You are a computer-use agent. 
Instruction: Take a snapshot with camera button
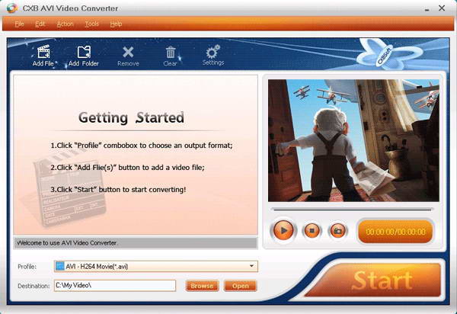pos(337,231)
